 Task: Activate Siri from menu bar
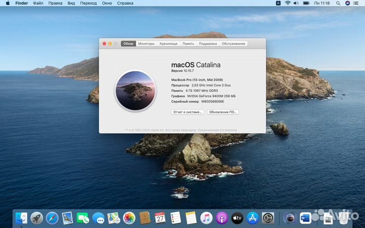coord(347,3)
